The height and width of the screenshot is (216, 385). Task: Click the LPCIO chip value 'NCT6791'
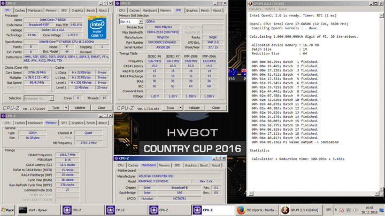pos(180,198)
